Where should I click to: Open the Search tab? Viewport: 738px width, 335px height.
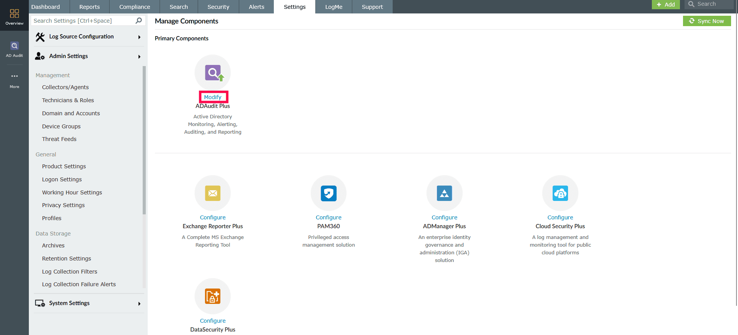[x=179, y=7]
